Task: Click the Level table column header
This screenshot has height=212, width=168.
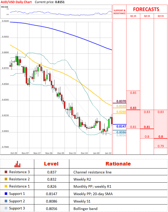Action: click(51, 164)
